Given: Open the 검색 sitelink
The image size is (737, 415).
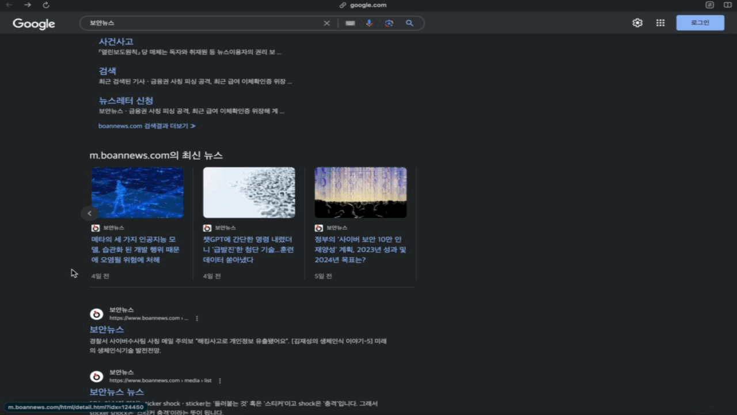Looking at the screenshot, I should click(107, 71).
